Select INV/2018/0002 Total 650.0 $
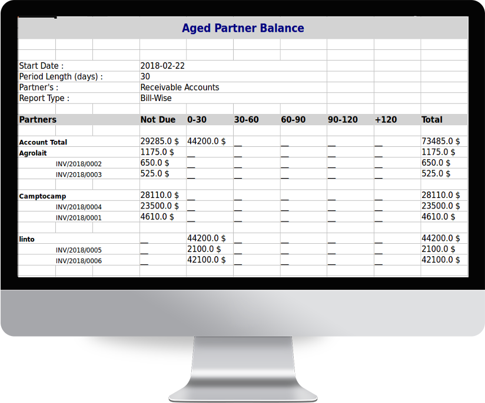485x403 pixels. (x=436, y=163)
